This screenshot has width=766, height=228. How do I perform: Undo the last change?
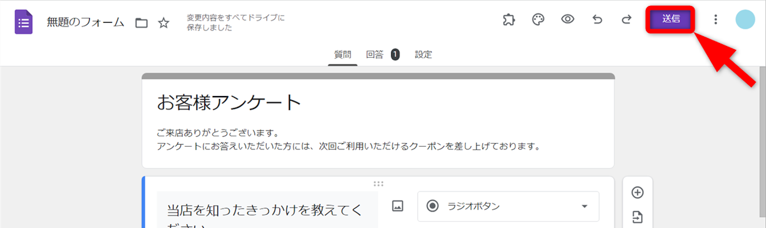click(x=597, y=19)
